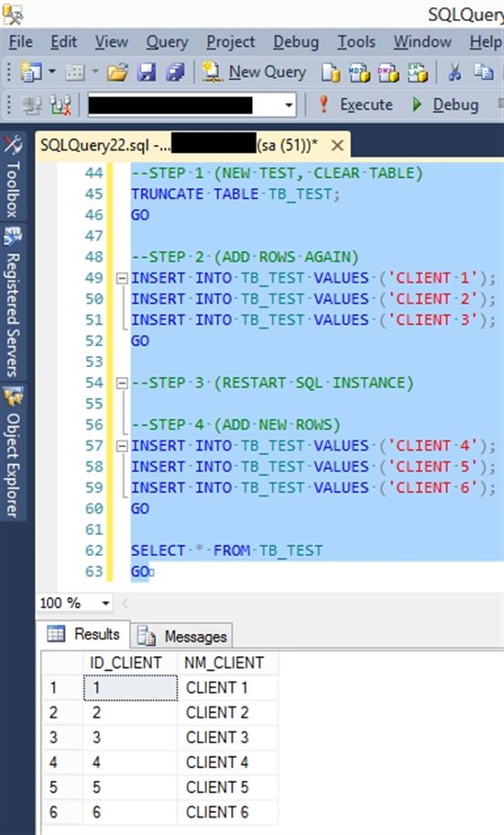Select the cell with 'CLIENT 6'
The image size is (504, 835).
click(x=227, y=813)
